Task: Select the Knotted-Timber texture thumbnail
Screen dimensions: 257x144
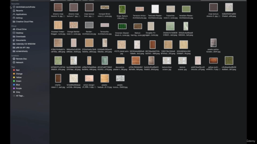Action: [58, 25]
